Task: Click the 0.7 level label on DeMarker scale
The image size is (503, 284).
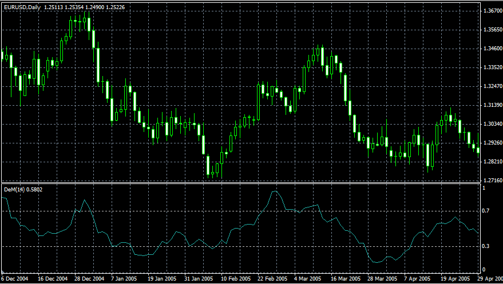Action: [486, 211]
